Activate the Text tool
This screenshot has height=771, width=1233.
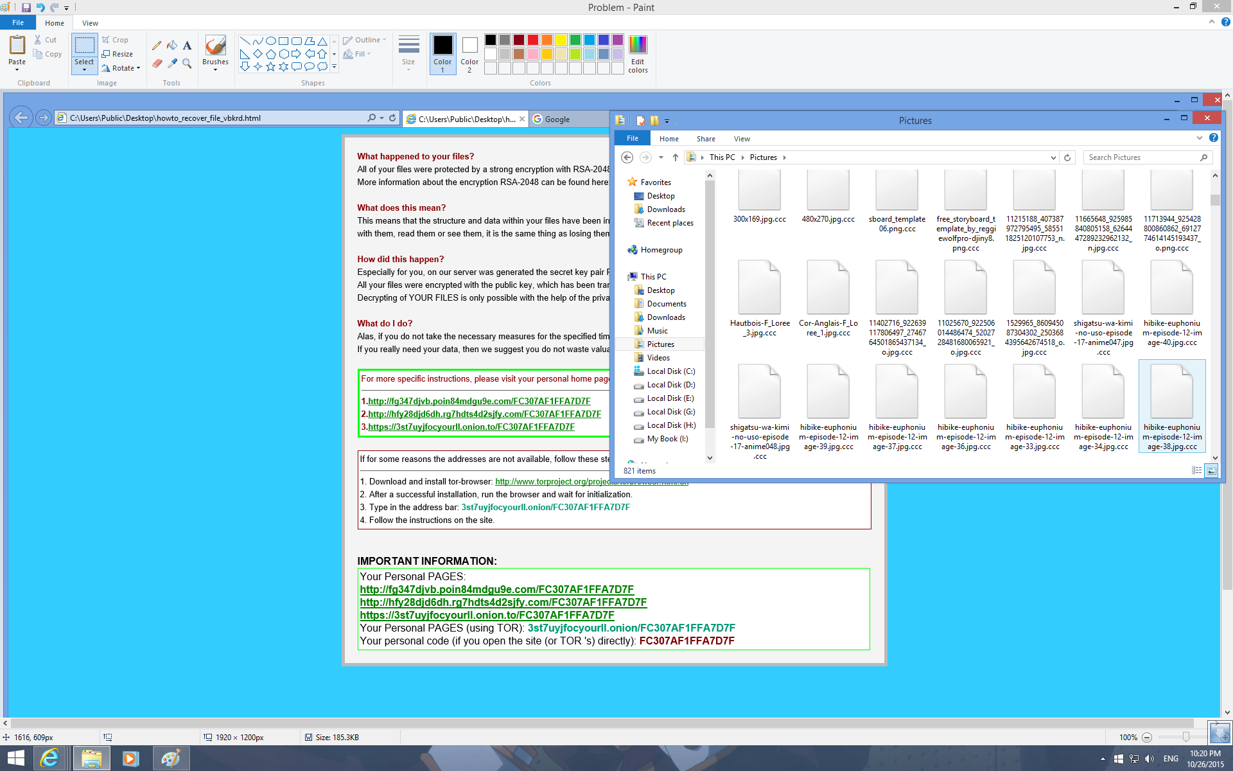coord(187,46)
